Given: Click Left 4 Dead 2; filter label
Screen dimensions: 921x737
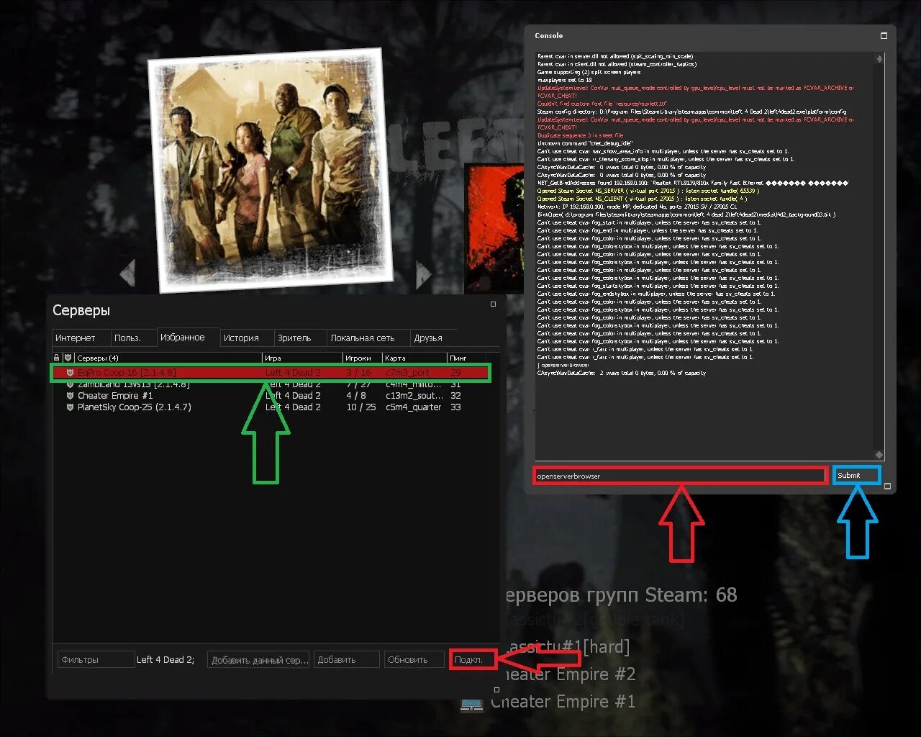Looking at the screenshot, I should 165,659.
